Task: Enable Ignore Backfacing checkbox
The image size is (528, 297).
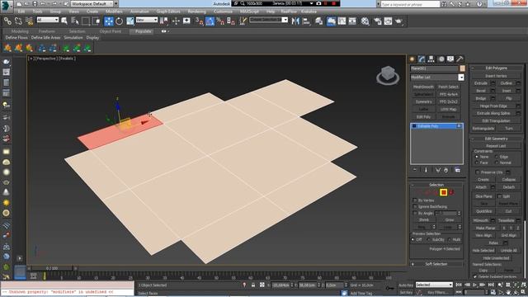Action: point(415,206)
